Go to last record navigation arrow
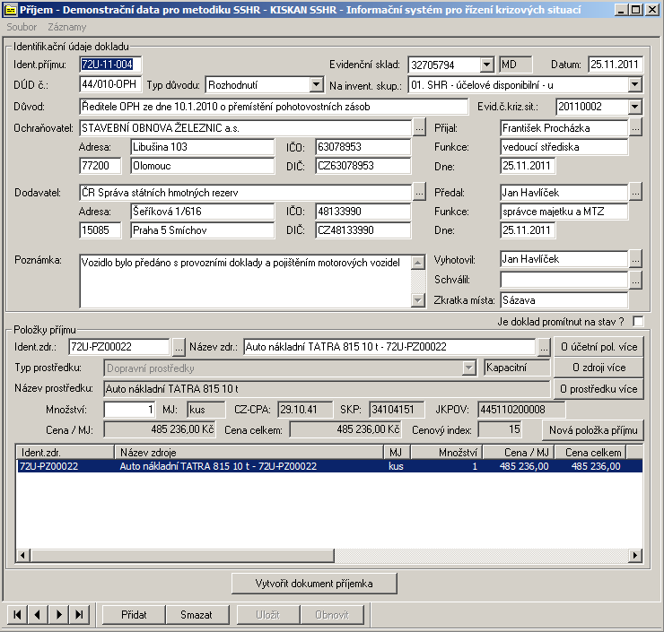This screenshot has height=632, width=664. (x=79, y=614)
